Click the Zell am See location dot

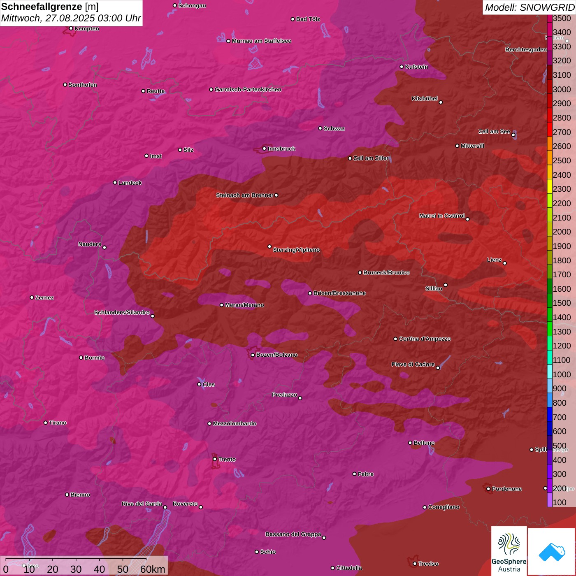(513, 135)
